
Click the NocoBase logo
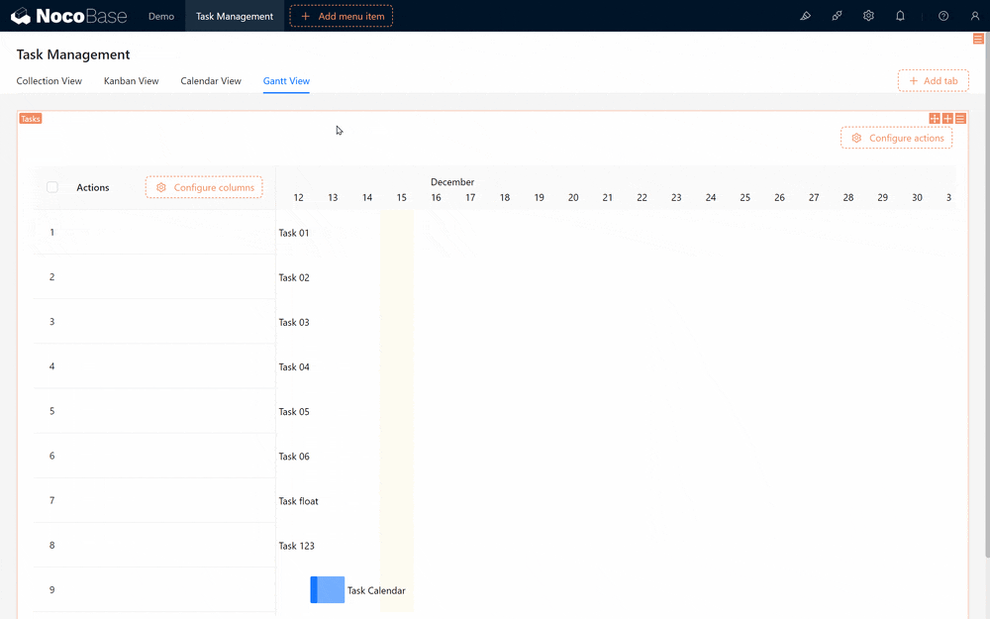[x=69, y=16]
